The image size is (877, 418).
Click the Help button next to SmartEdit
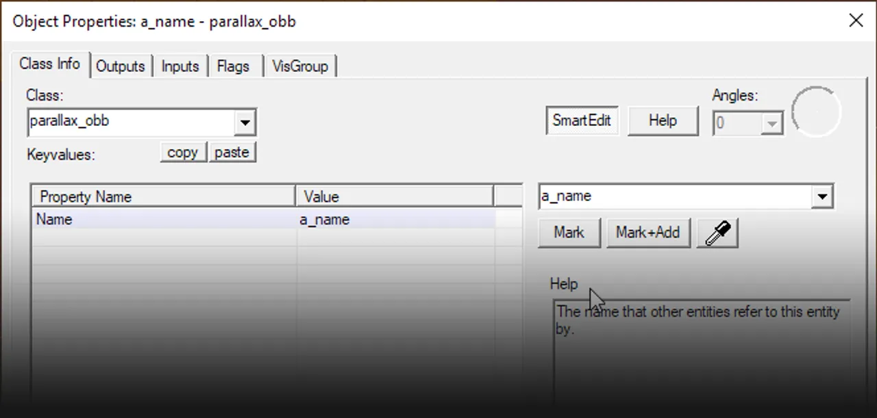coord(663,121)
